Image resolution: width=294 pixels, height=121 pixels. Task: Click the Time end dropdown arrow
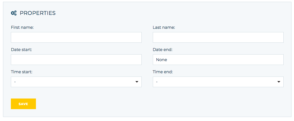pos(279,82)
